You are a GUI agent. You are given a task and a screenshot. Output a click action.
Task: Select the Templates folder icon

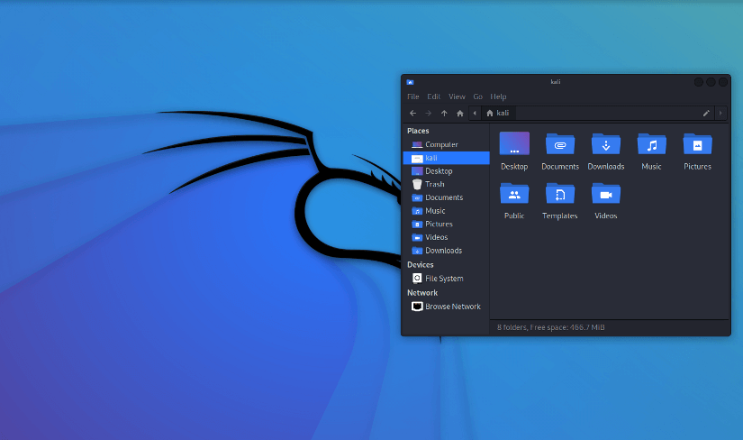tap(560, 194)
